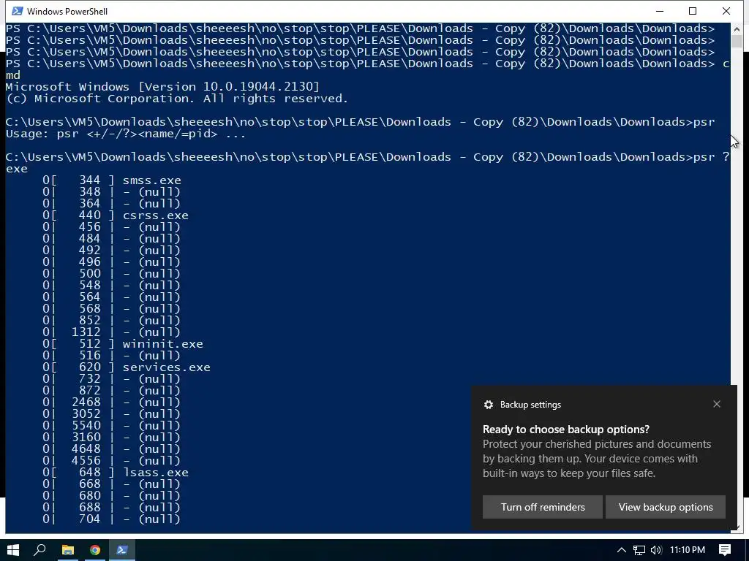Click the wininit.exe process line

[x=123, y=344]
